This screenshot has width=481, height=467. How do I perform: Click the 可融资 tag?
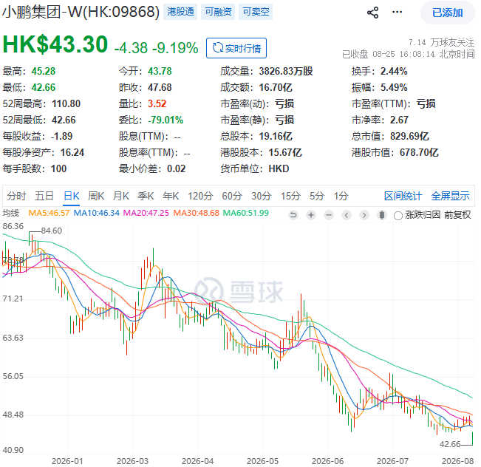pyautogui.click(x=218, y=12)
